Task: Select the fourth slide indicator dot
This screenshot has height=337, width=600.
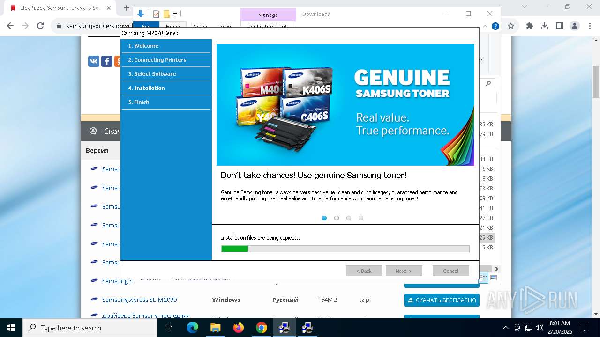Action: [361, 218]
